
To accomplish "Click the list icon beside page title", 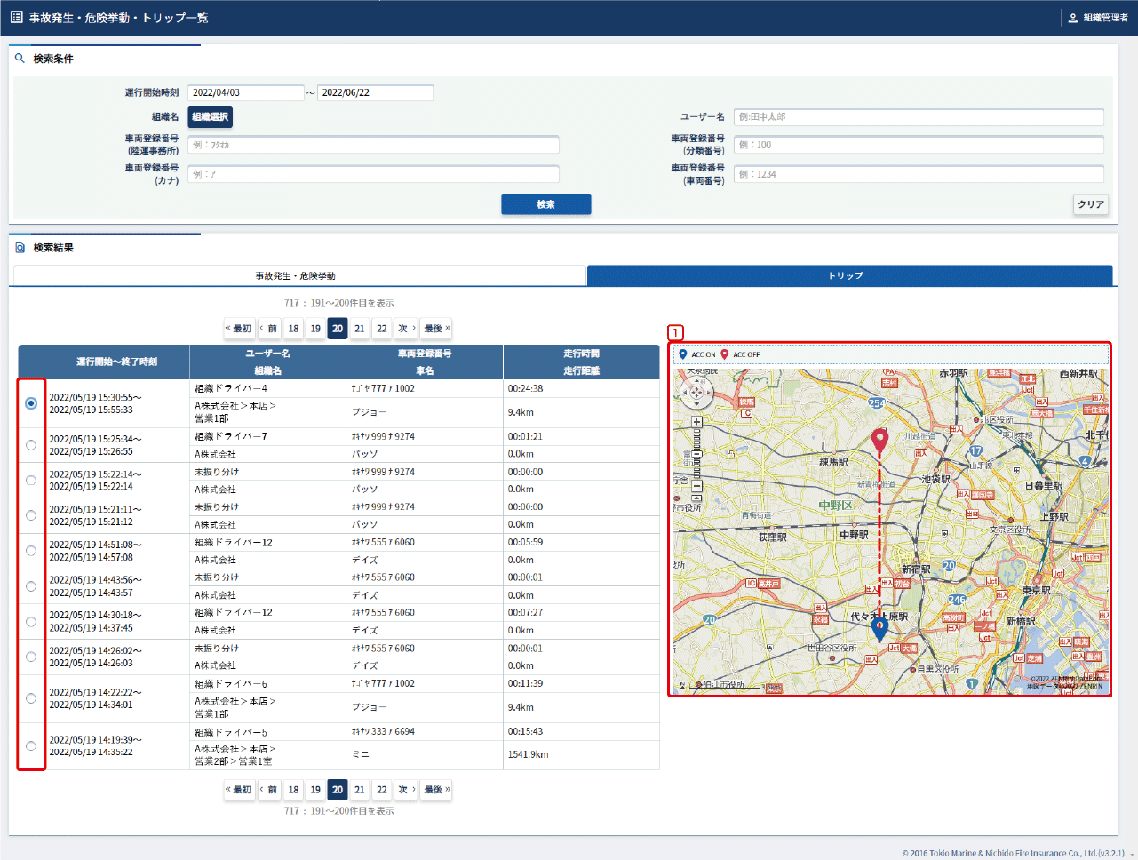I will click(16, 17).
